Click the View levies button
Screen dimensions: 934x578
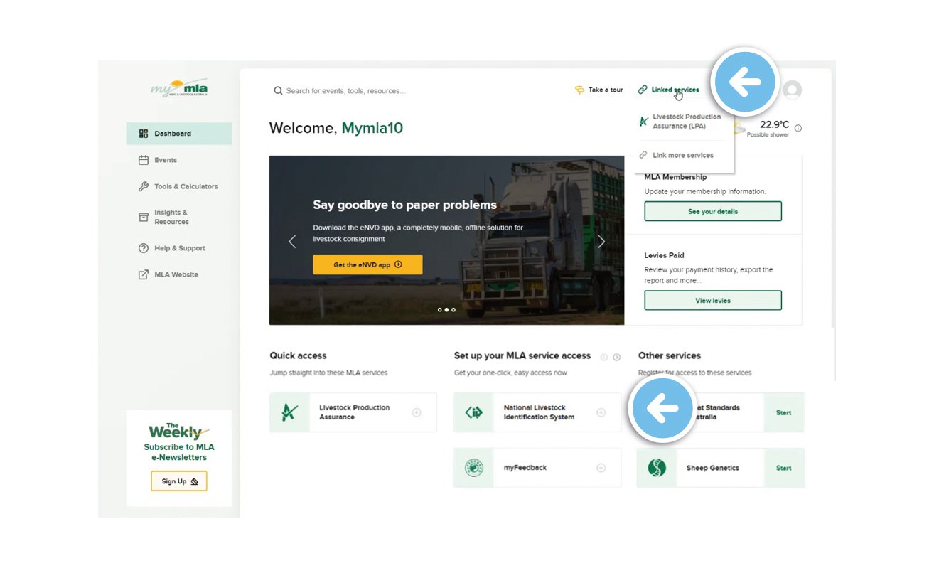pos(713,301)
